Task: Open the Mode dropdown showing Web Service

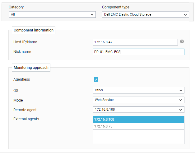Action: [x=138, y=100]
